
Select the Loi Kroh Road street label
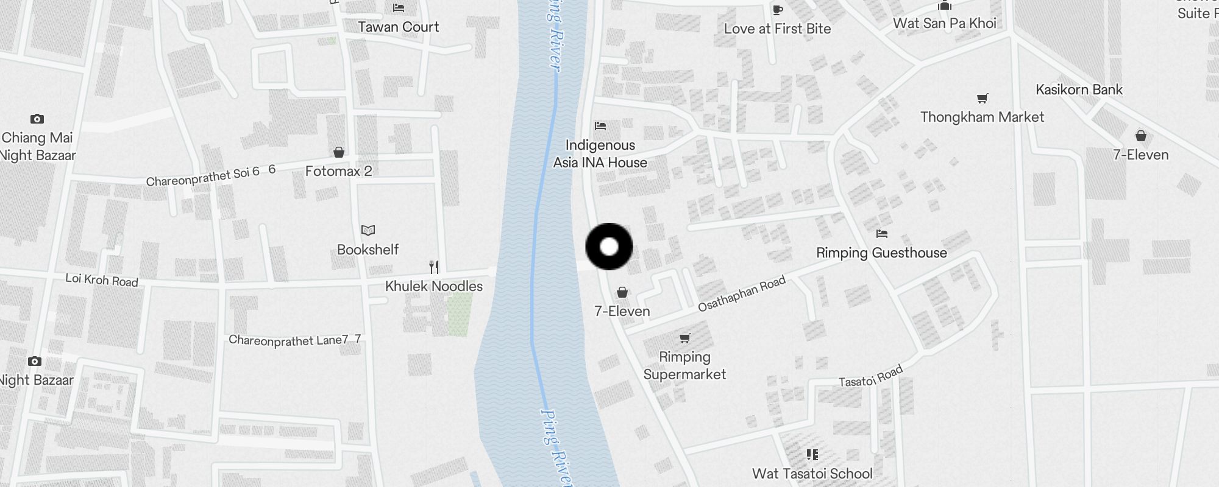click(x=102, y=280)
